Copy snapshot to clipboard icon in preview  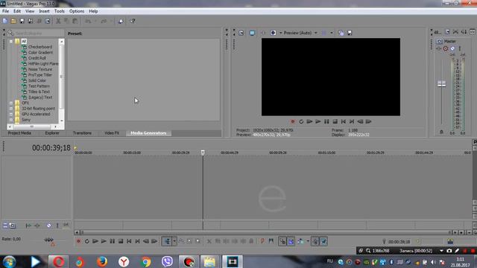point(341,33)
